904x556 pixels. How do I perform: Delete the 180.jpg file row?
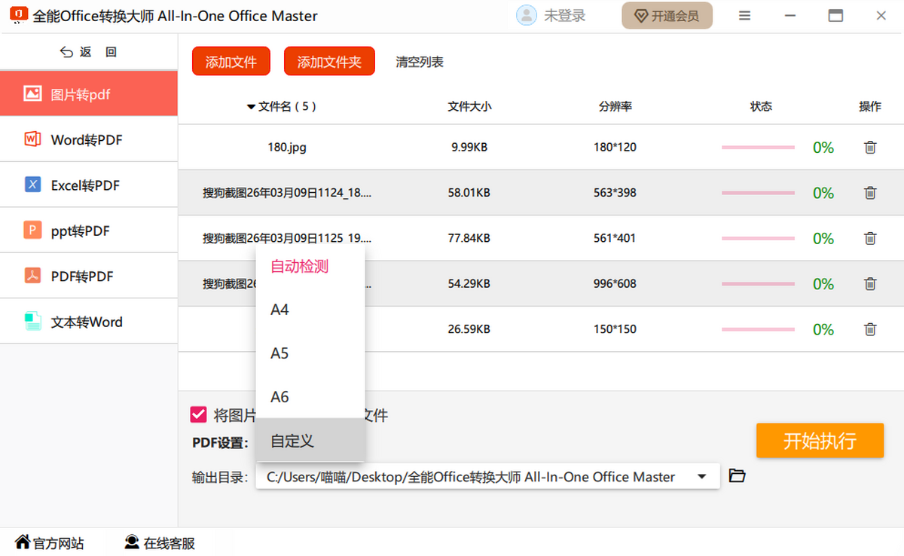pos(870,148)
